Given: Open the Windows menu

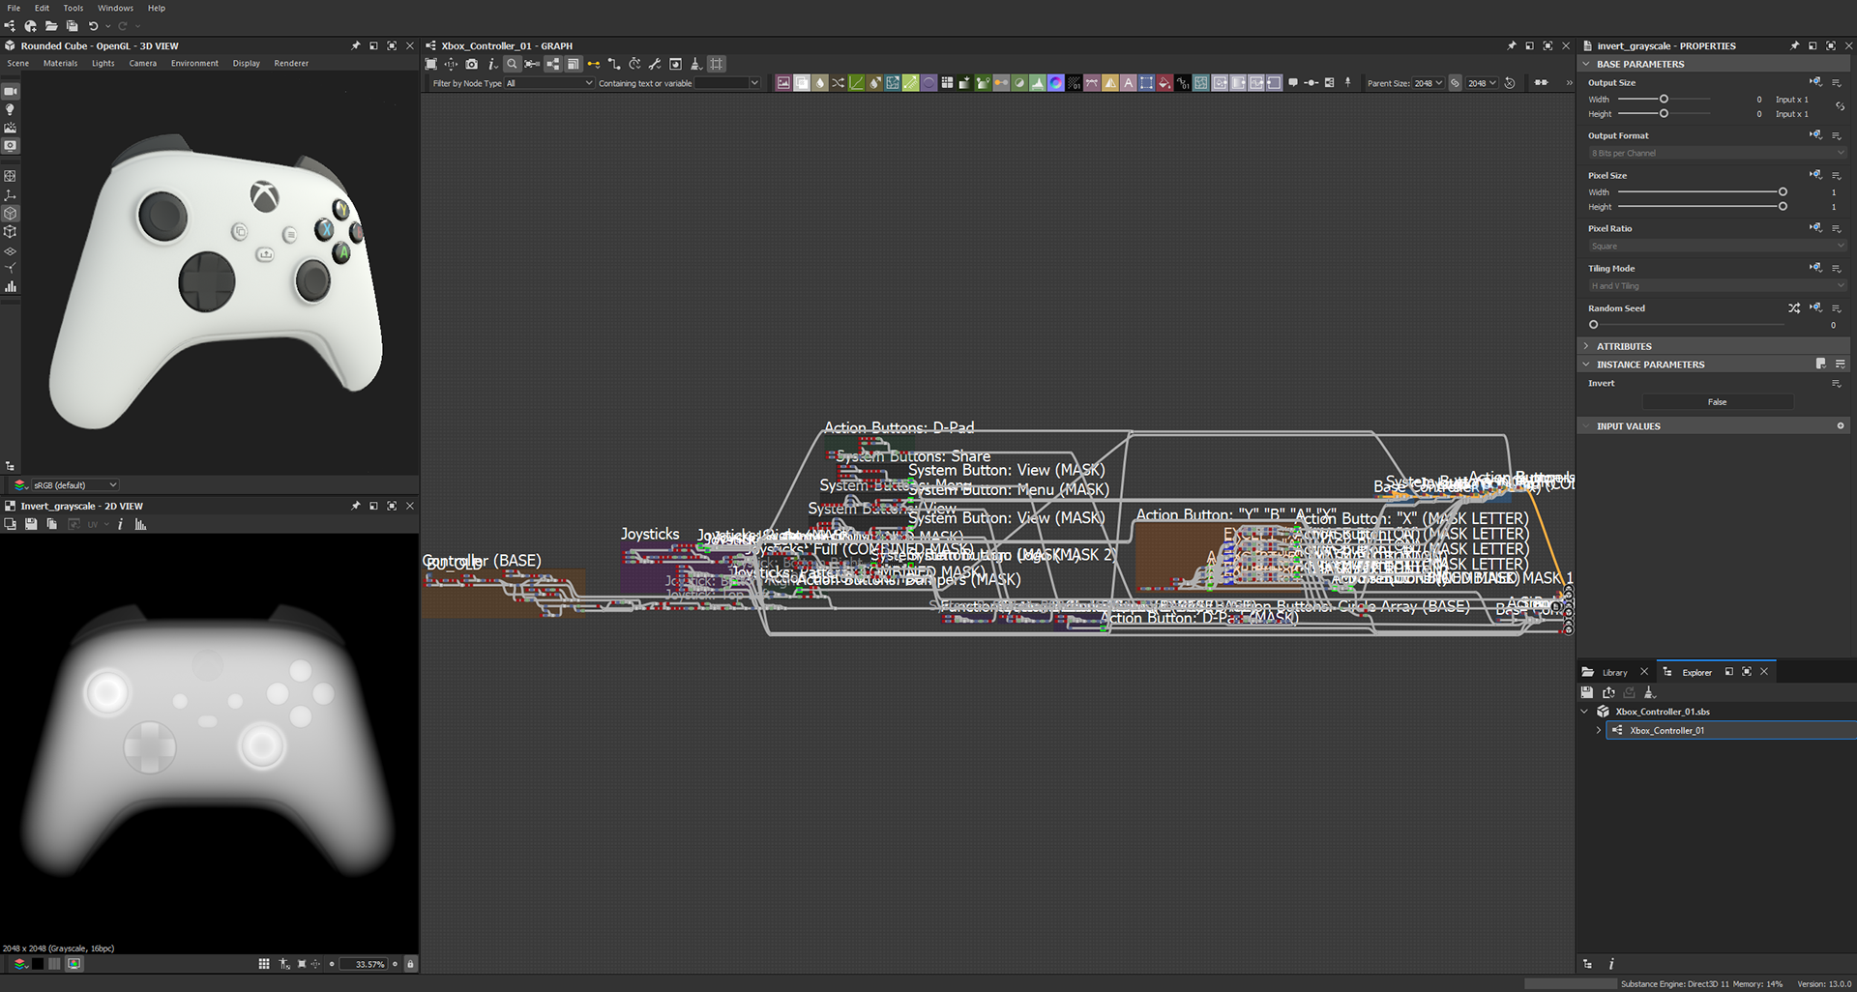Looking at the screenshot, I should click(x=115, y=8).
